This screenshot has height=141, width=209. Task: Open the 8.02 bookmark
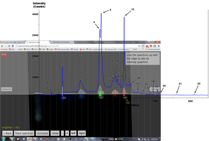pos(11,49)
